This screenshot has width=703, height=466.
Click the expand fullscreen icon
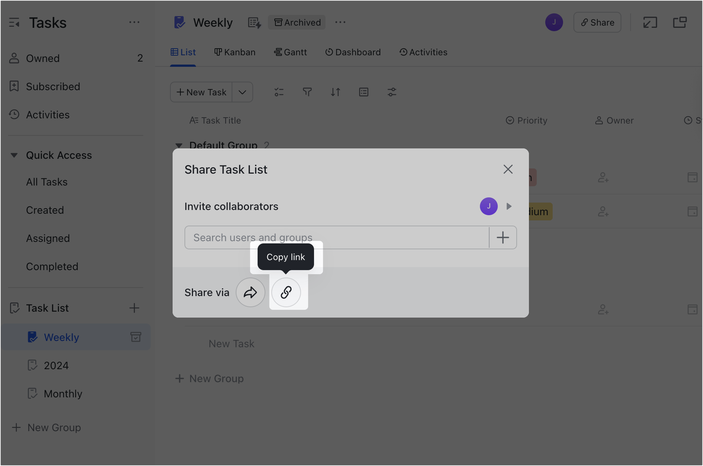(650, 22)
